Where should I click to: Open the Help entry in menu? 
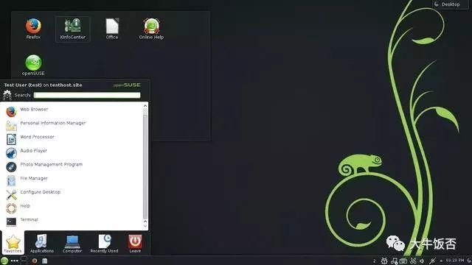click(x=72, y=208)
